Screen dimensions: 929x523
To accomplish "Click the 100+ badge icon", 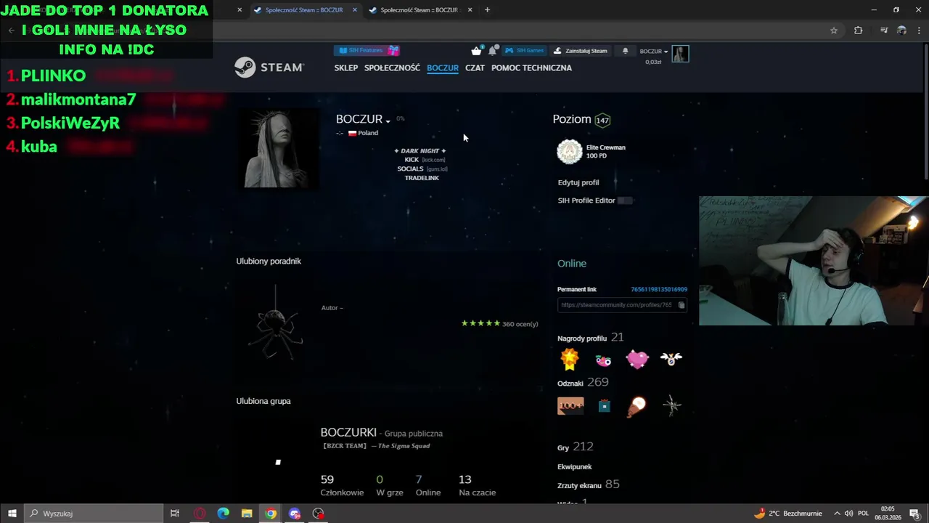I will coord(570,406).
